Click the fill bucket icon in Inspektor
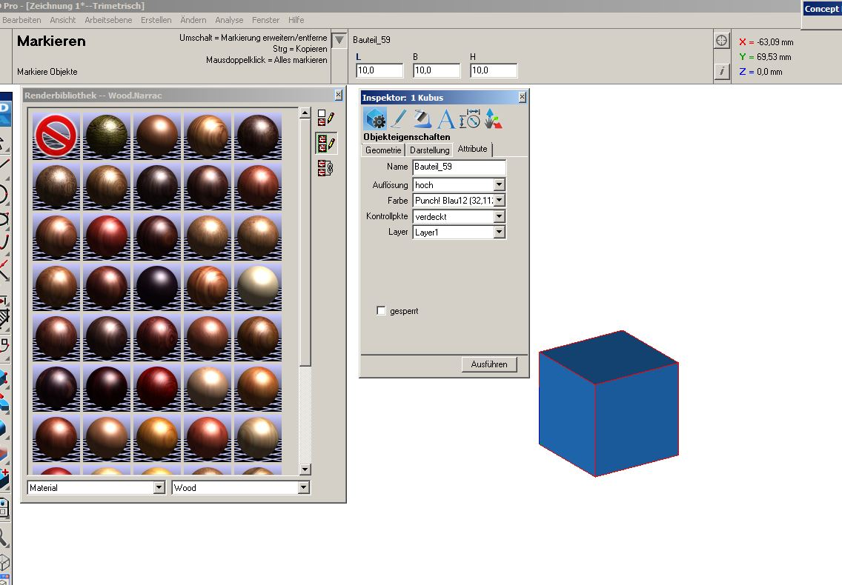This screenshot has width=842, height=585. click(422, 119)
